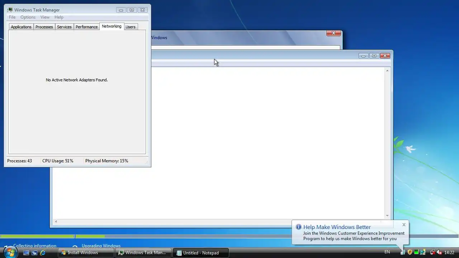Click Notepad vertical scrollbar down arrow
459x258 pixels.
pos(387,216)
